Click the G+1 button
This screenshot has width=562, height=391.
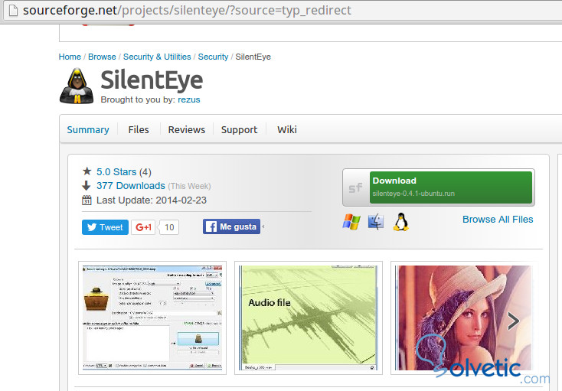click(x=143, y=227)
